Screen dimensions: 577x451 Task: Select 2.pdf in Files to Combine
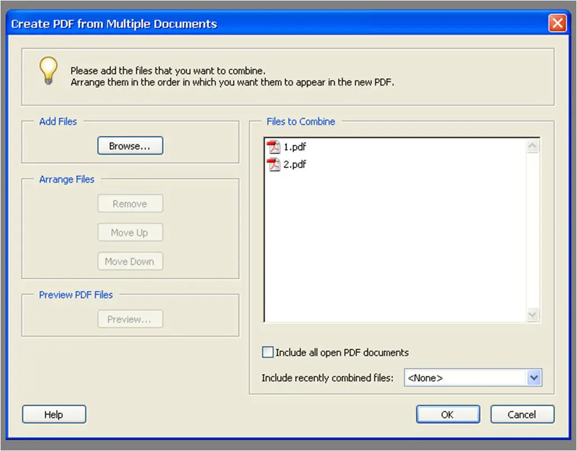tap(295, 165)
